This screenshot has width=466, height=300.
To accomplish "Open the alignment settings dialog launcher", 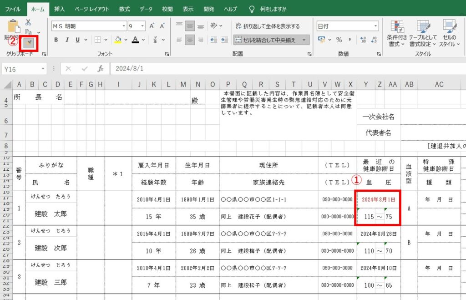I will (309, 54).
